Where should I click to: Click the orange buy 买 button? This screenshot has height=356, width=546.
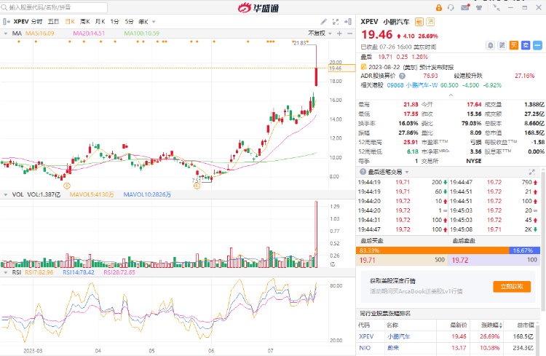tap(514, 45)
